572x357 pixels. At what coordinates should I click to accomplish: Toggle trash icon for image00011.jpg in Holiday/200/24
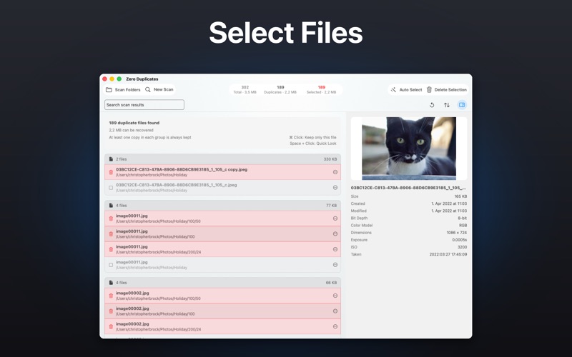pos(111,249)
